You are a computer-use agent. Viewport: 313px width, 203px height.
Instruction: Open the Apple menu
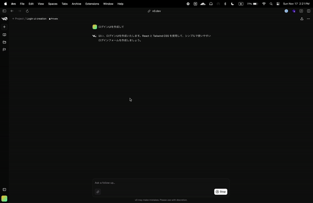coord(5,4)
